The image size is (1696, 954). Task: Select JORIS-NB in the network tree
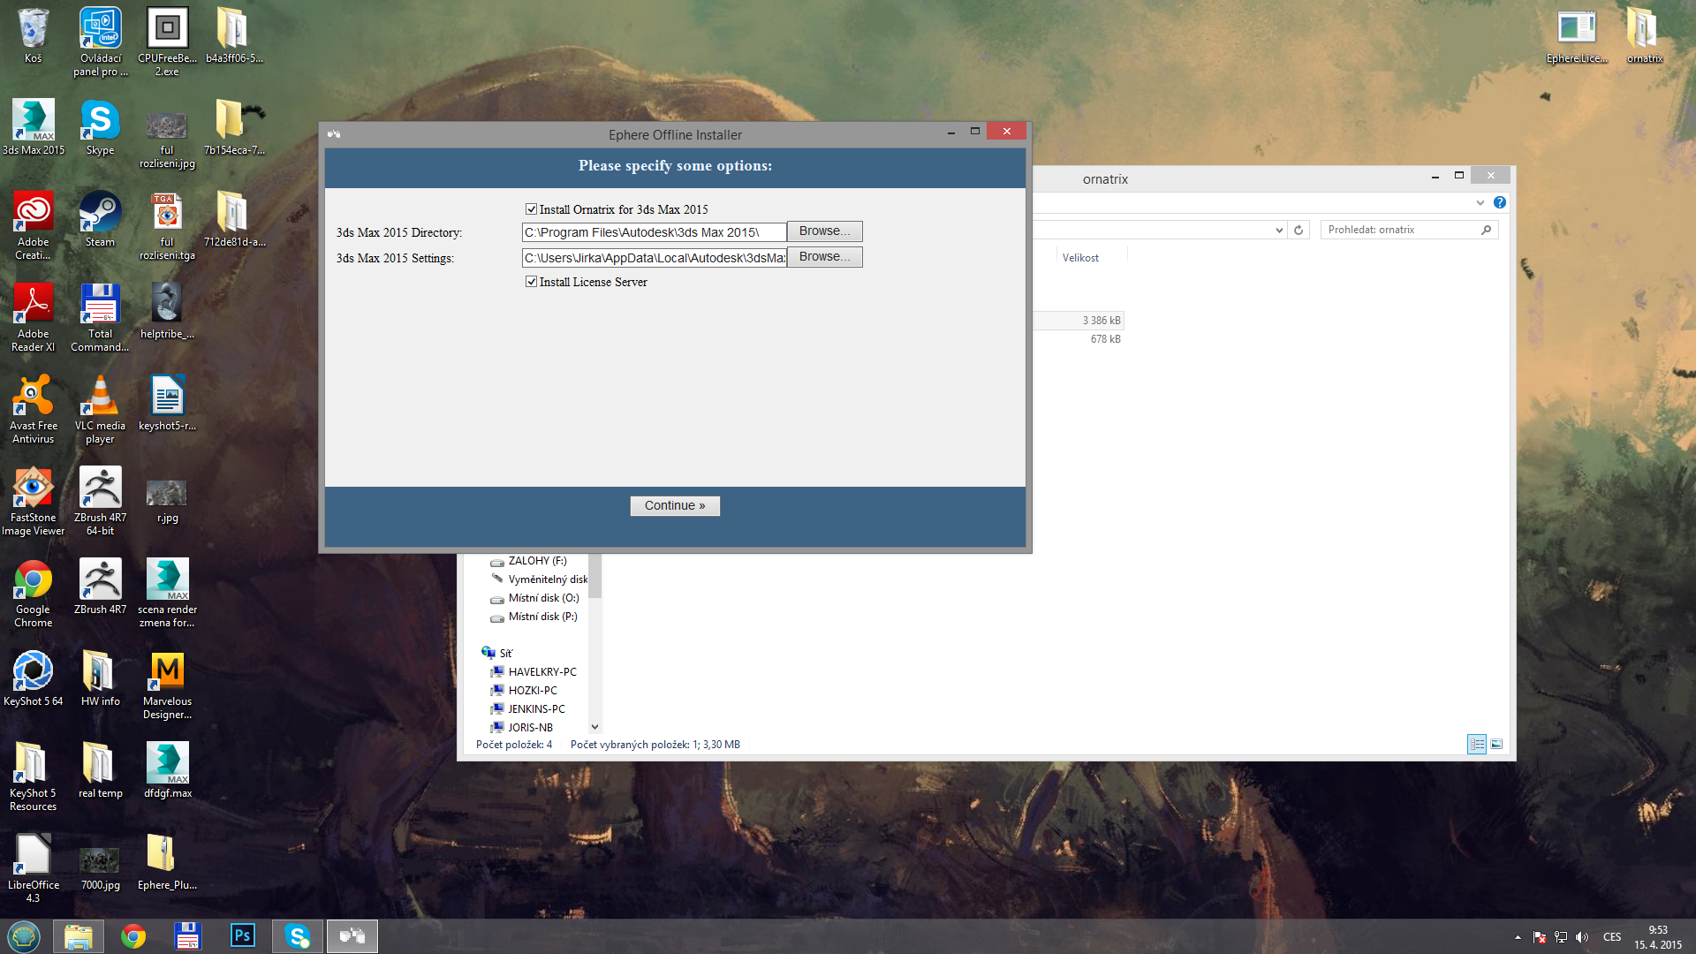coord(522,728)
